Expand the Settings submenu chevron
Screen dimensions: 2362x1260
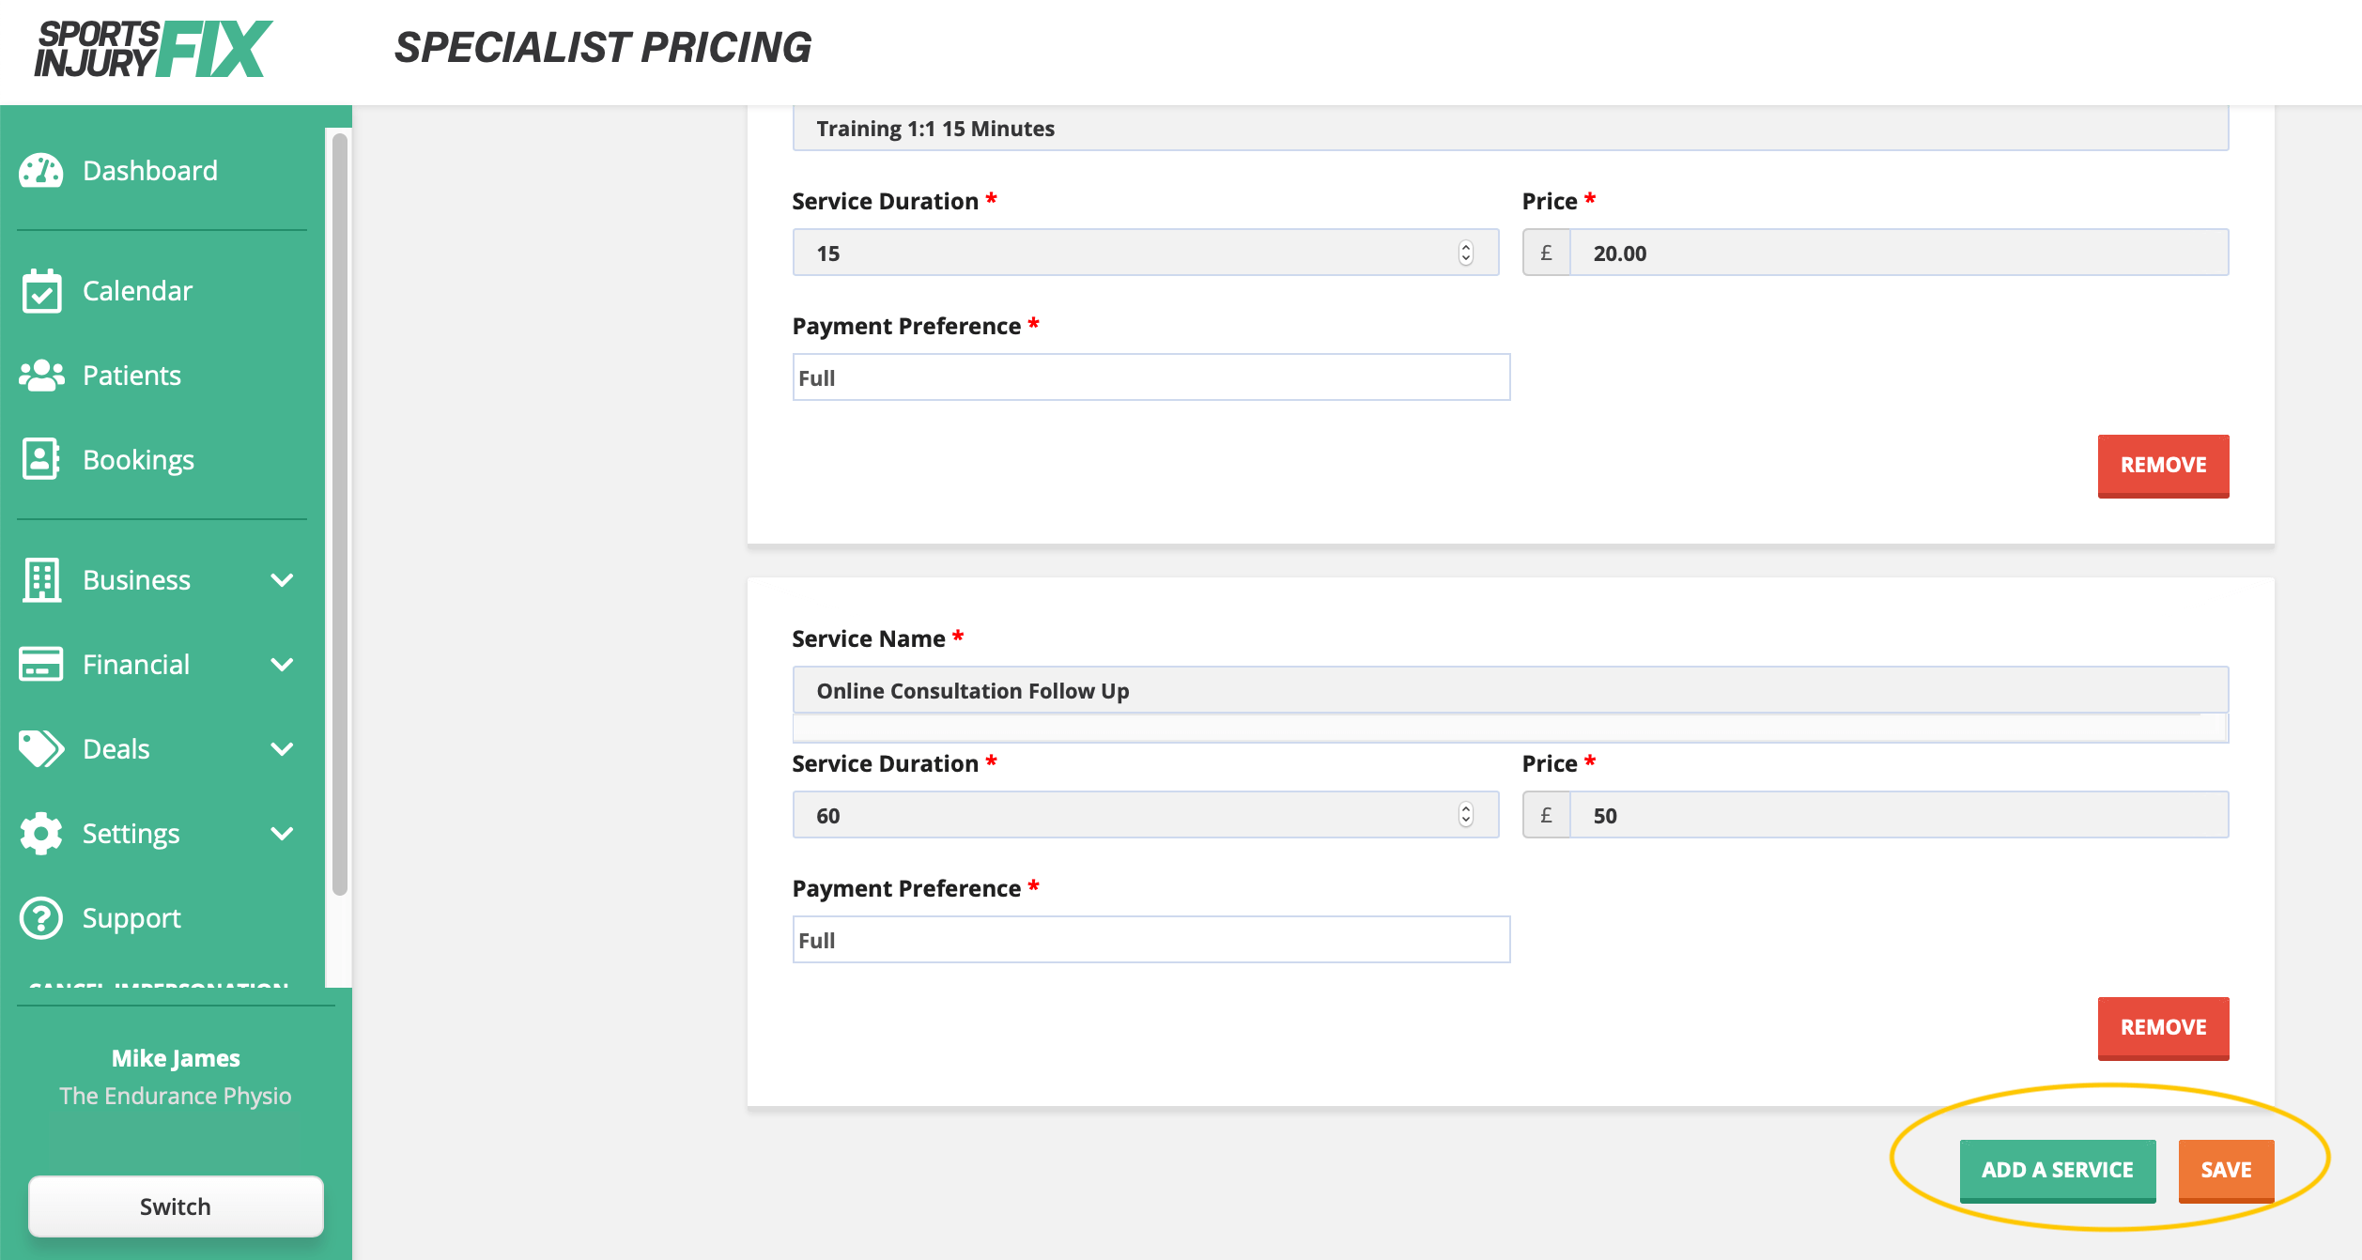click(282, 834)
